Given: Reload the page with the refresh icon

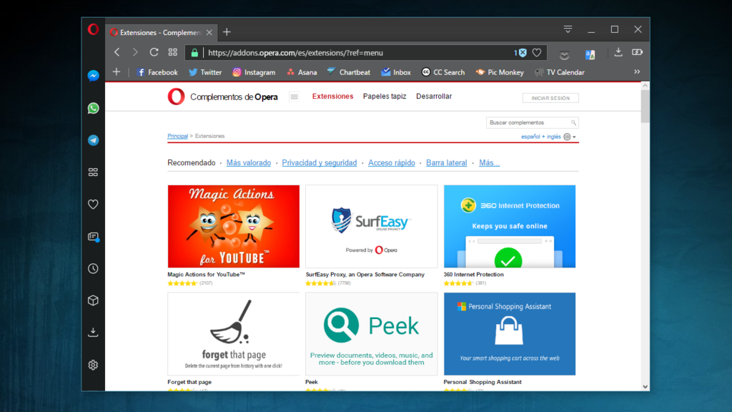Looking at the screenshot, I should click(x=154, y=51).
